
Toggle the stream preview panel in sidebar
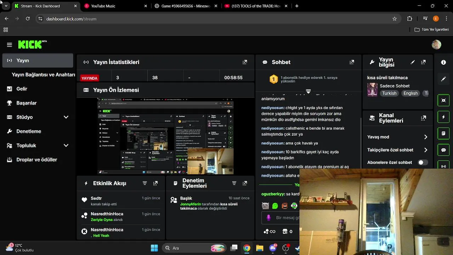click(443, 100)
